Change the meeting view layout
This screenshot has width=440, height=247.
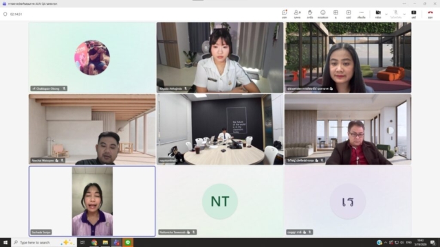coord(335,14)
